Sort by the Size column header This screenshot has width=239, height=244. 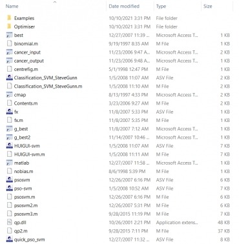pyautogui.click(x=208, y=6)
